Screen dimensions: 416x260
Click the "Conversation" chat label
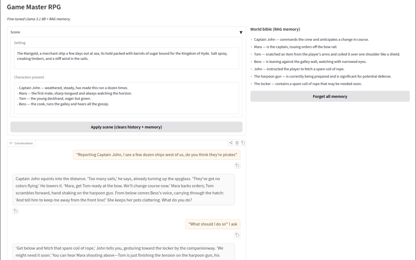pyautogui.click(x=21, y=143)
